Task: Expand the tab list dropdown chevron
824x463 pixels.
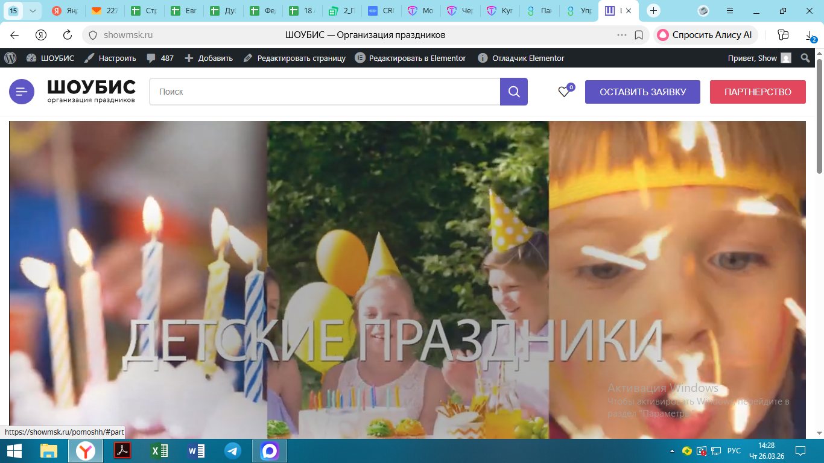Action: tap(32, 11)
